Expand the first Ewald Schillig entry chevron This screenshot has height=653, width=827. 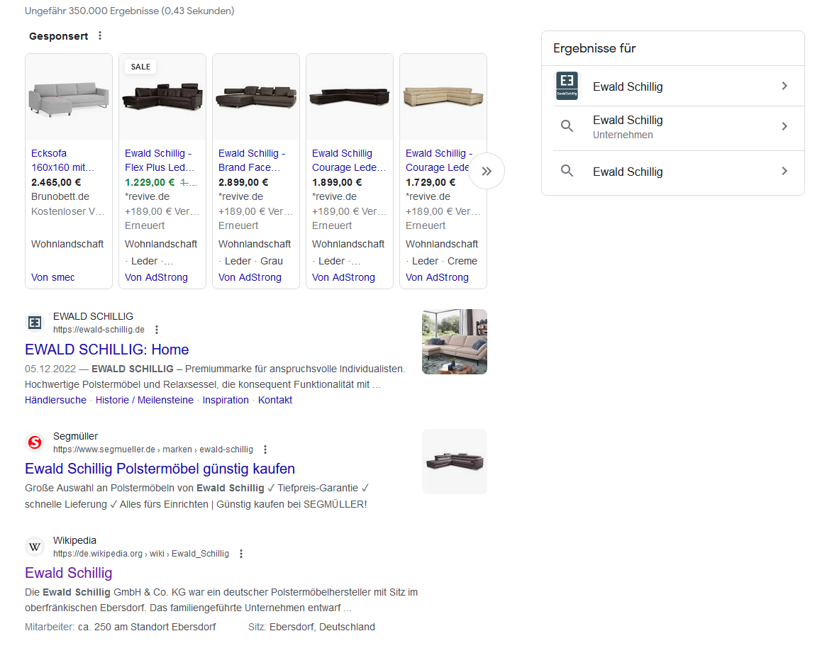pyautogui.click(x=785, y=86)
